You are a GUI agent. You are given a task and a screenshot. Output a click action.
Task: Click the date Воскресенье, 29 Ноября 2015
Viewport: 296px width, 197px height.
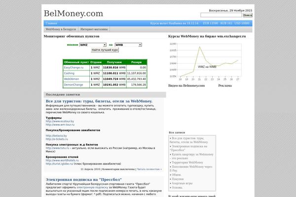(230, 10)
